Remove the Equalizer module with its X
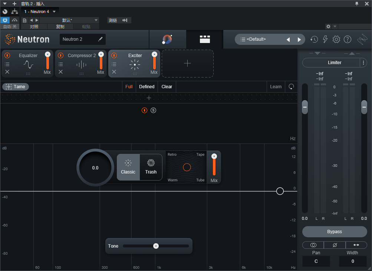Image resolution: width=372 pixels, height=271 pixels. point(7,72)
